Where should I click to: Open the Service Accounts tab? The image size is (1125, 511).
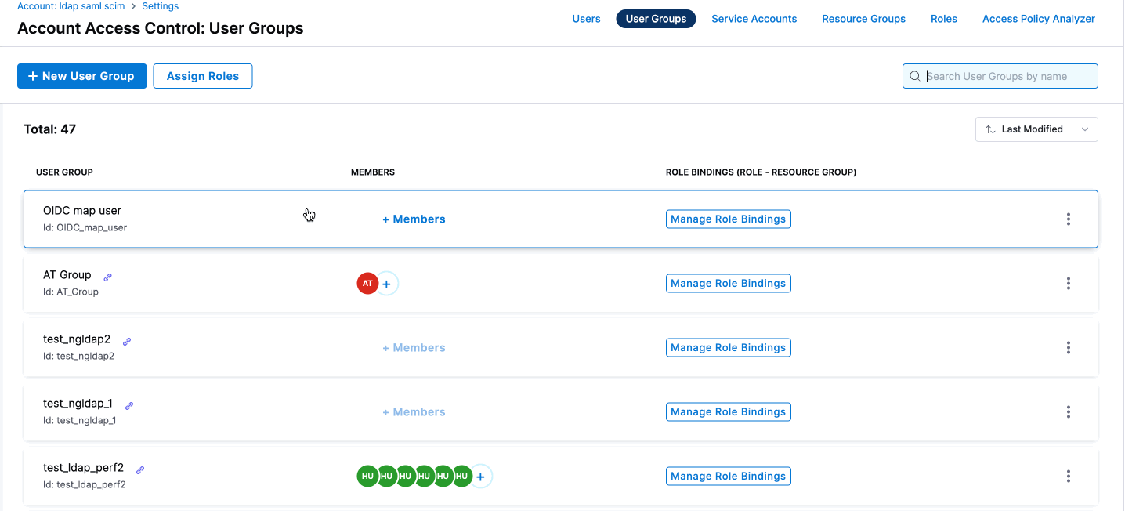click(x=754, y=19)
